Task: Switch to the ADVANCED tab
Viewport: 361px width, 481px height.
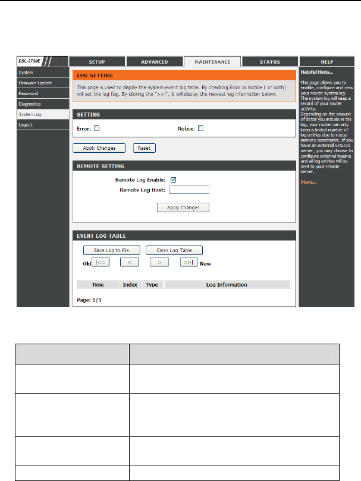Action: pyautogui.click(x=155, y=62)
